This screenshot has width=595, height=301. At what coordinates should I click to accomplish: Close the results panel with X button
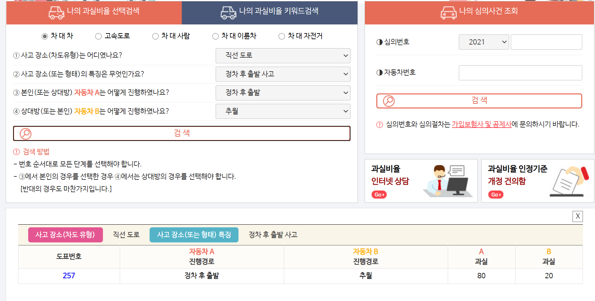tap(577, 216)
